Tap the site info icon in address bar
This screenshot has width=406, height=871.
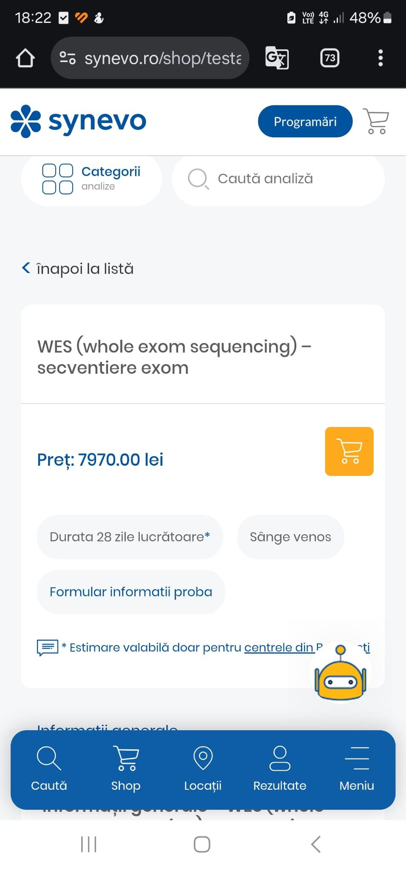pos(67,58)
